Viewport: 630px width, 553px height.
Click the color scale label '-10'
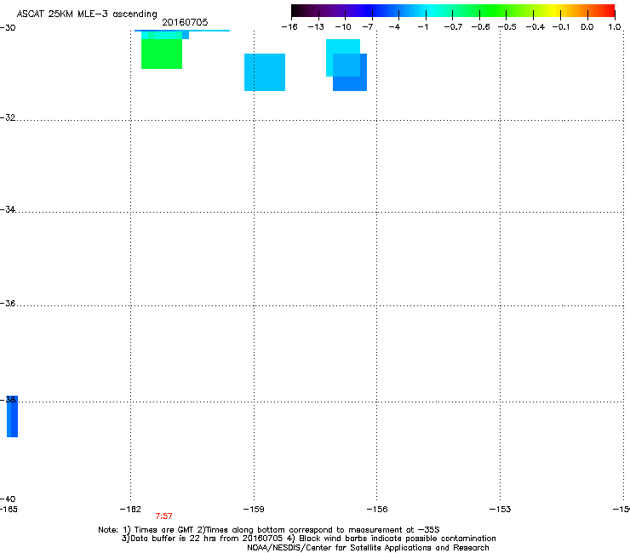[343, 27]
